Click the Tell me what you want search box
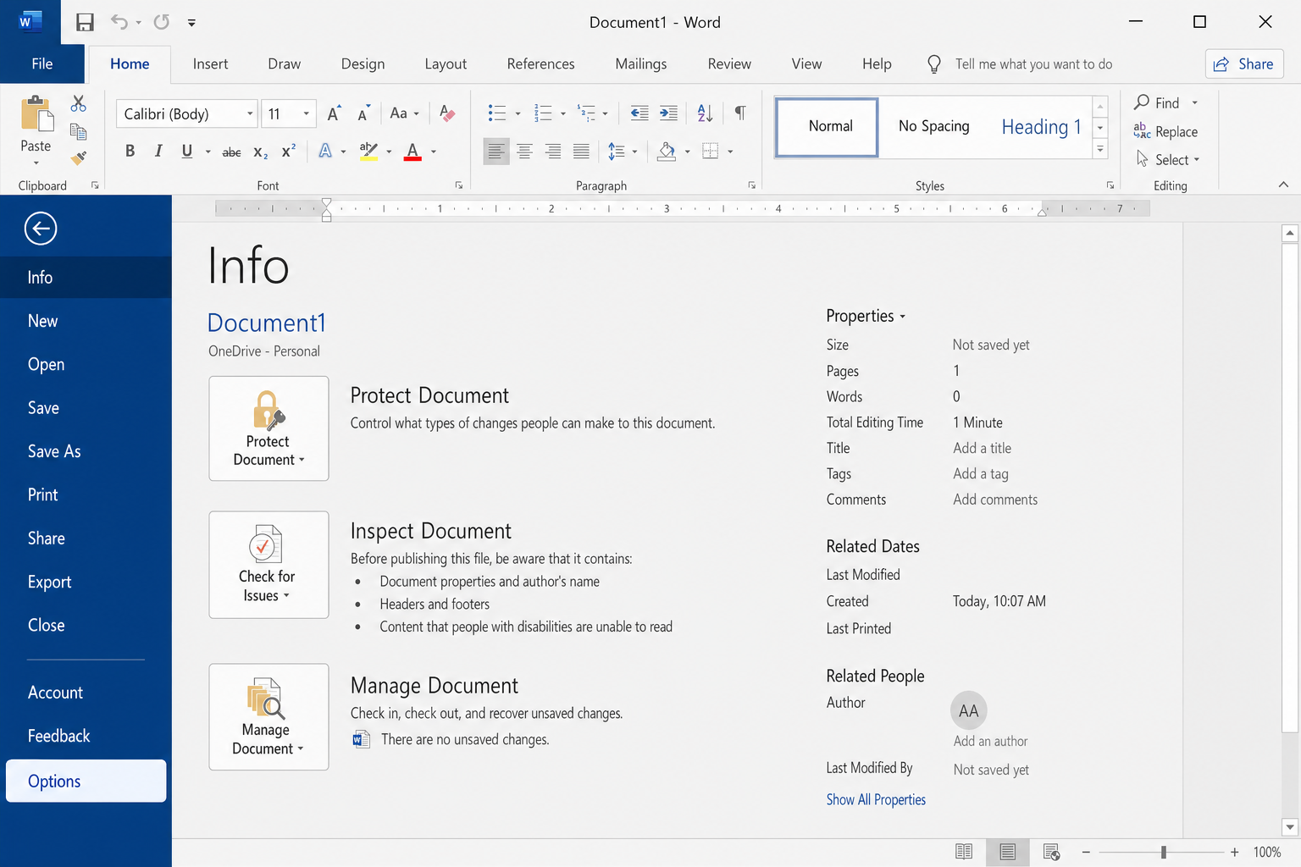Image resolution: width=1301 pixels, height=867 pixels. point(1033,64)
